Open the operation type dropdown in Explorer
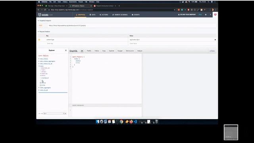Image resolution: width=254 pixels, height=143 pixels. [54, 114]
